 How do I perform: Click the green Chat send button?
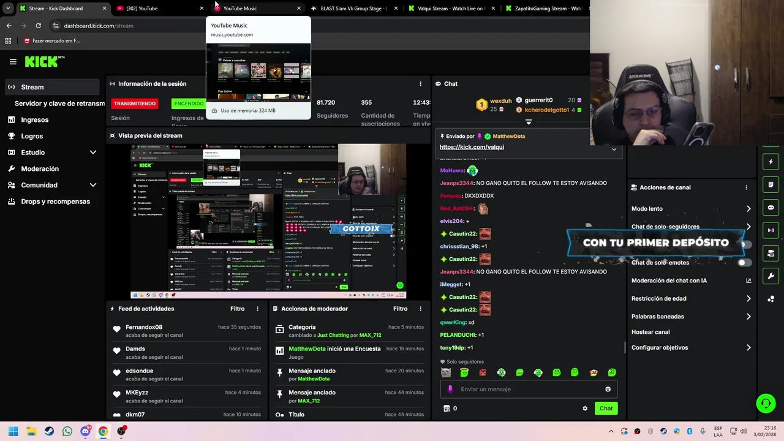(x=606, y=409)
